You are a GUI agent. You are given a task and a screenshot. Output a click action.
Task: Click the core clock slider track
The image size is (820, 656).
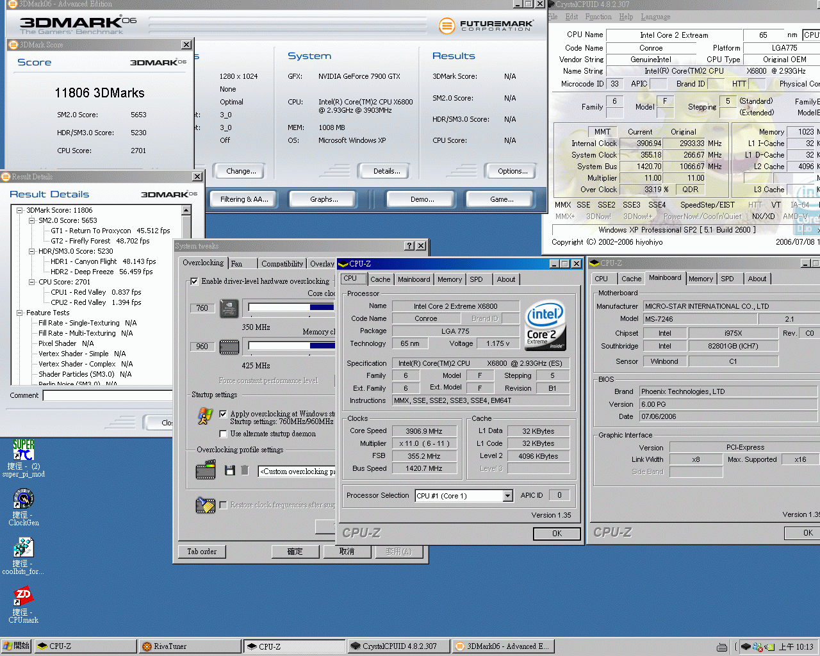point(291,307)
